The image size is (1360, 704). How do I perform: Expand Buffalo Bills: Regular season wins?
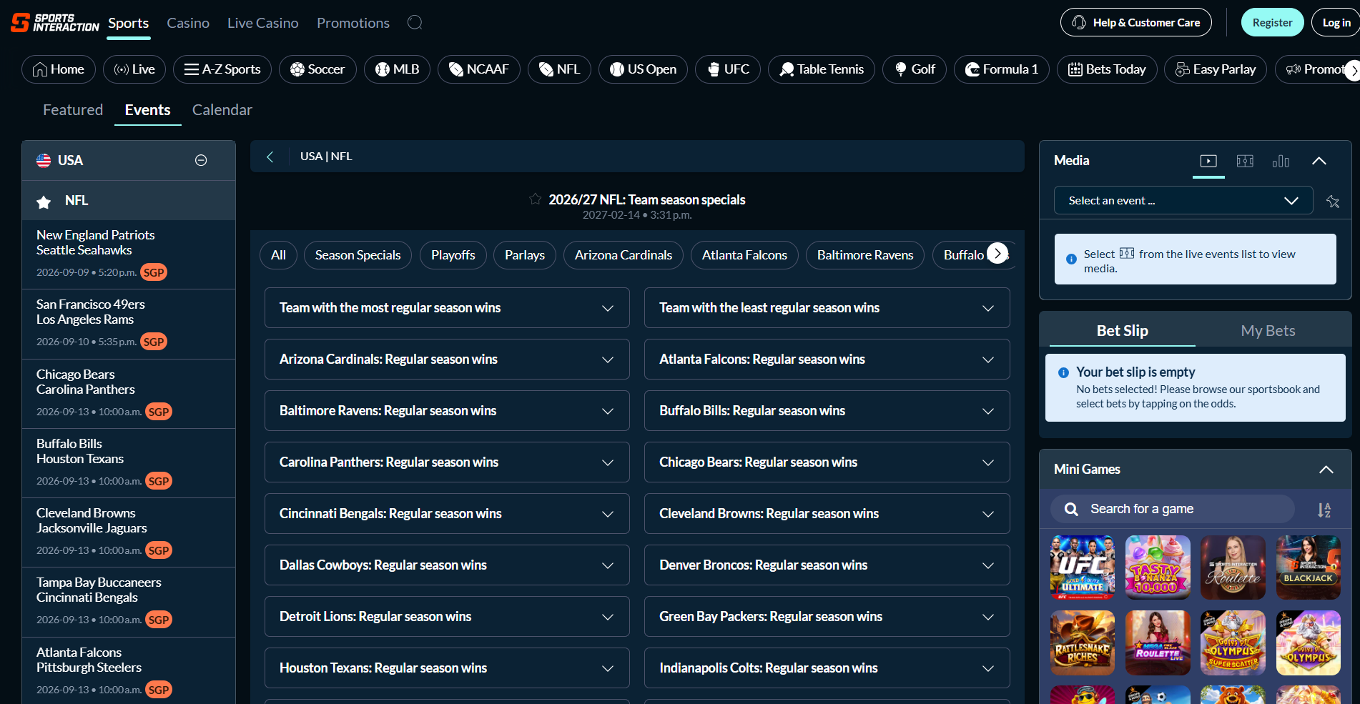pyautogui.click(x=827, y=411)
